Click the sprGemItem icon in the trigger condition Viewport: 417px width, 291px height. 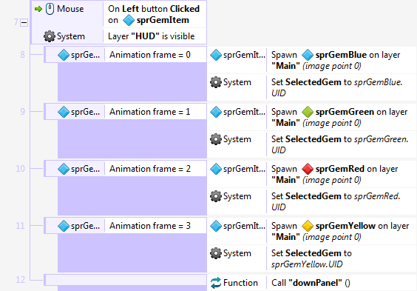click(129, 20)
